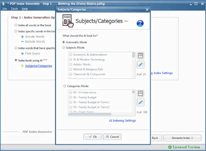The width and height of the screenshot is (206, 151).
Task: Click the PDF Index Generator app icon in title bar
Action: pos(4,4)
